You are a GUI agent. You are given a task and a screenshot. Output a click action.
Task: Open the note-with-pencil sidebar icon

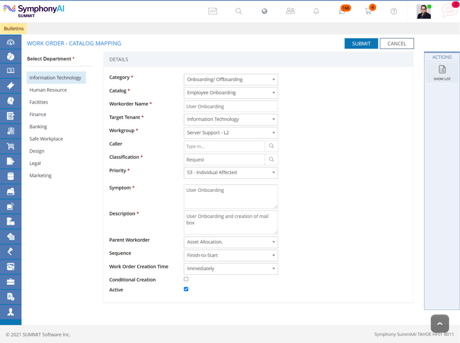tap(10, 116)
